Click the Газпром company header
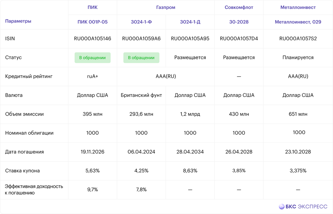The image size is (333, 214). pos(166,7)
